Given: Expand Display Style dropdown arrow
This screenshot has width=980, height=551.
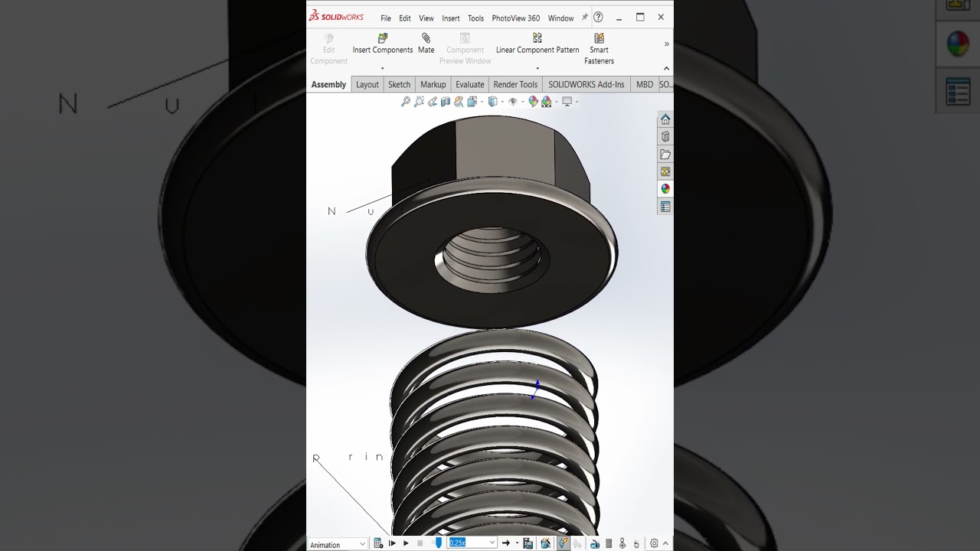Looking at the screenshot, I should point(502,101).
